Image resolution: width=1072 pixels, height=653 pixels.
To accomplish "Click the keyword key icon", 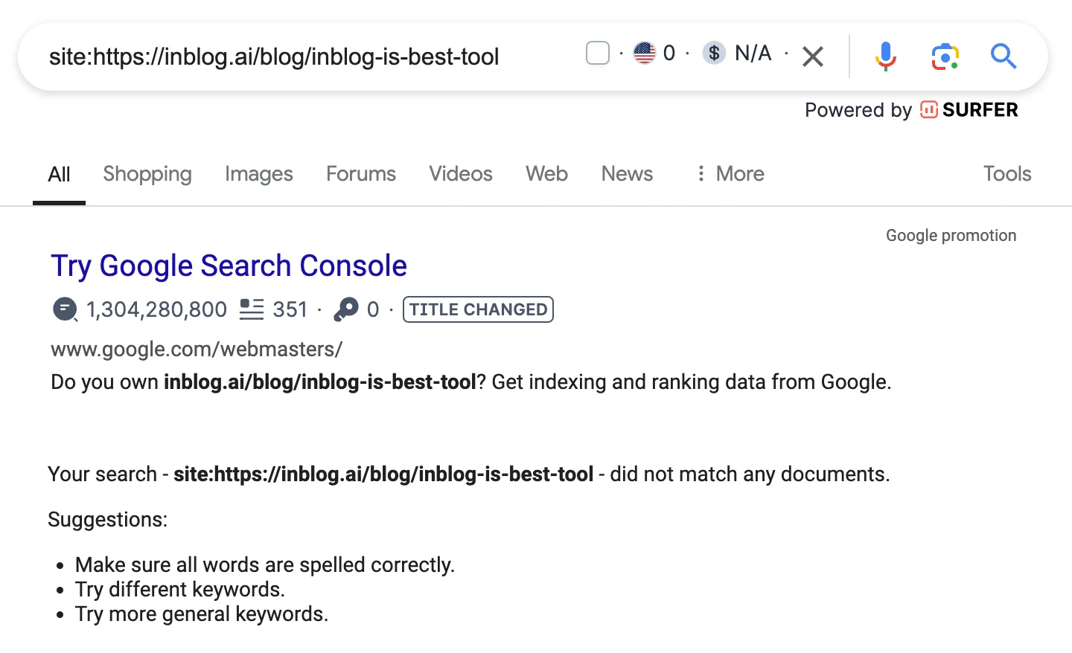I will coord(345,309).
